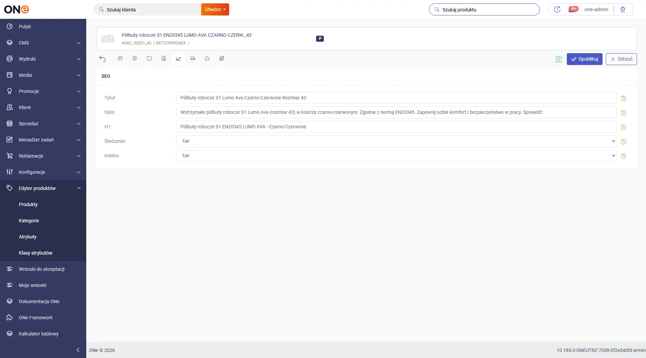Show history for the Opis field
Viewport: 646px width, 358px height.
click(x=623, y=113)
